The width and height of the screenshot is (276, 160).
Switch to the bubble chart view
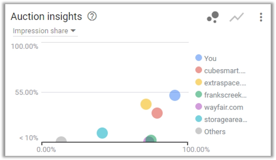click(x=213, y=17)
